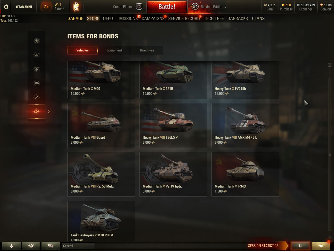Switch to the Directives tab
This screenshot has height=251, width=334.
pos(147,50)
